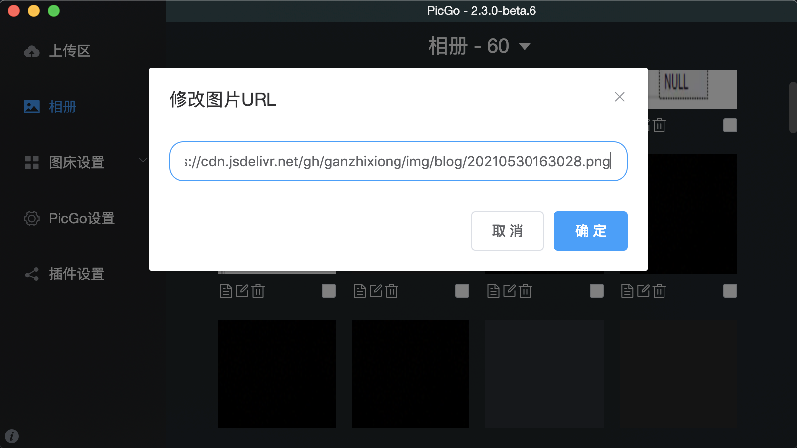Expand the 相册 - 60 dropdown triangle
This screenshot has width=797, height=448.
tap(525, 46)
